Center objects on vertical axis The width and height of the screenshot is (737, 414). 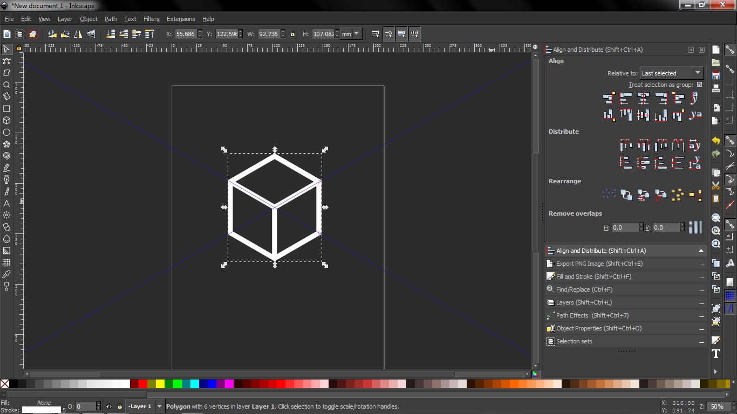pyautogui.click(x=643, y=98)
